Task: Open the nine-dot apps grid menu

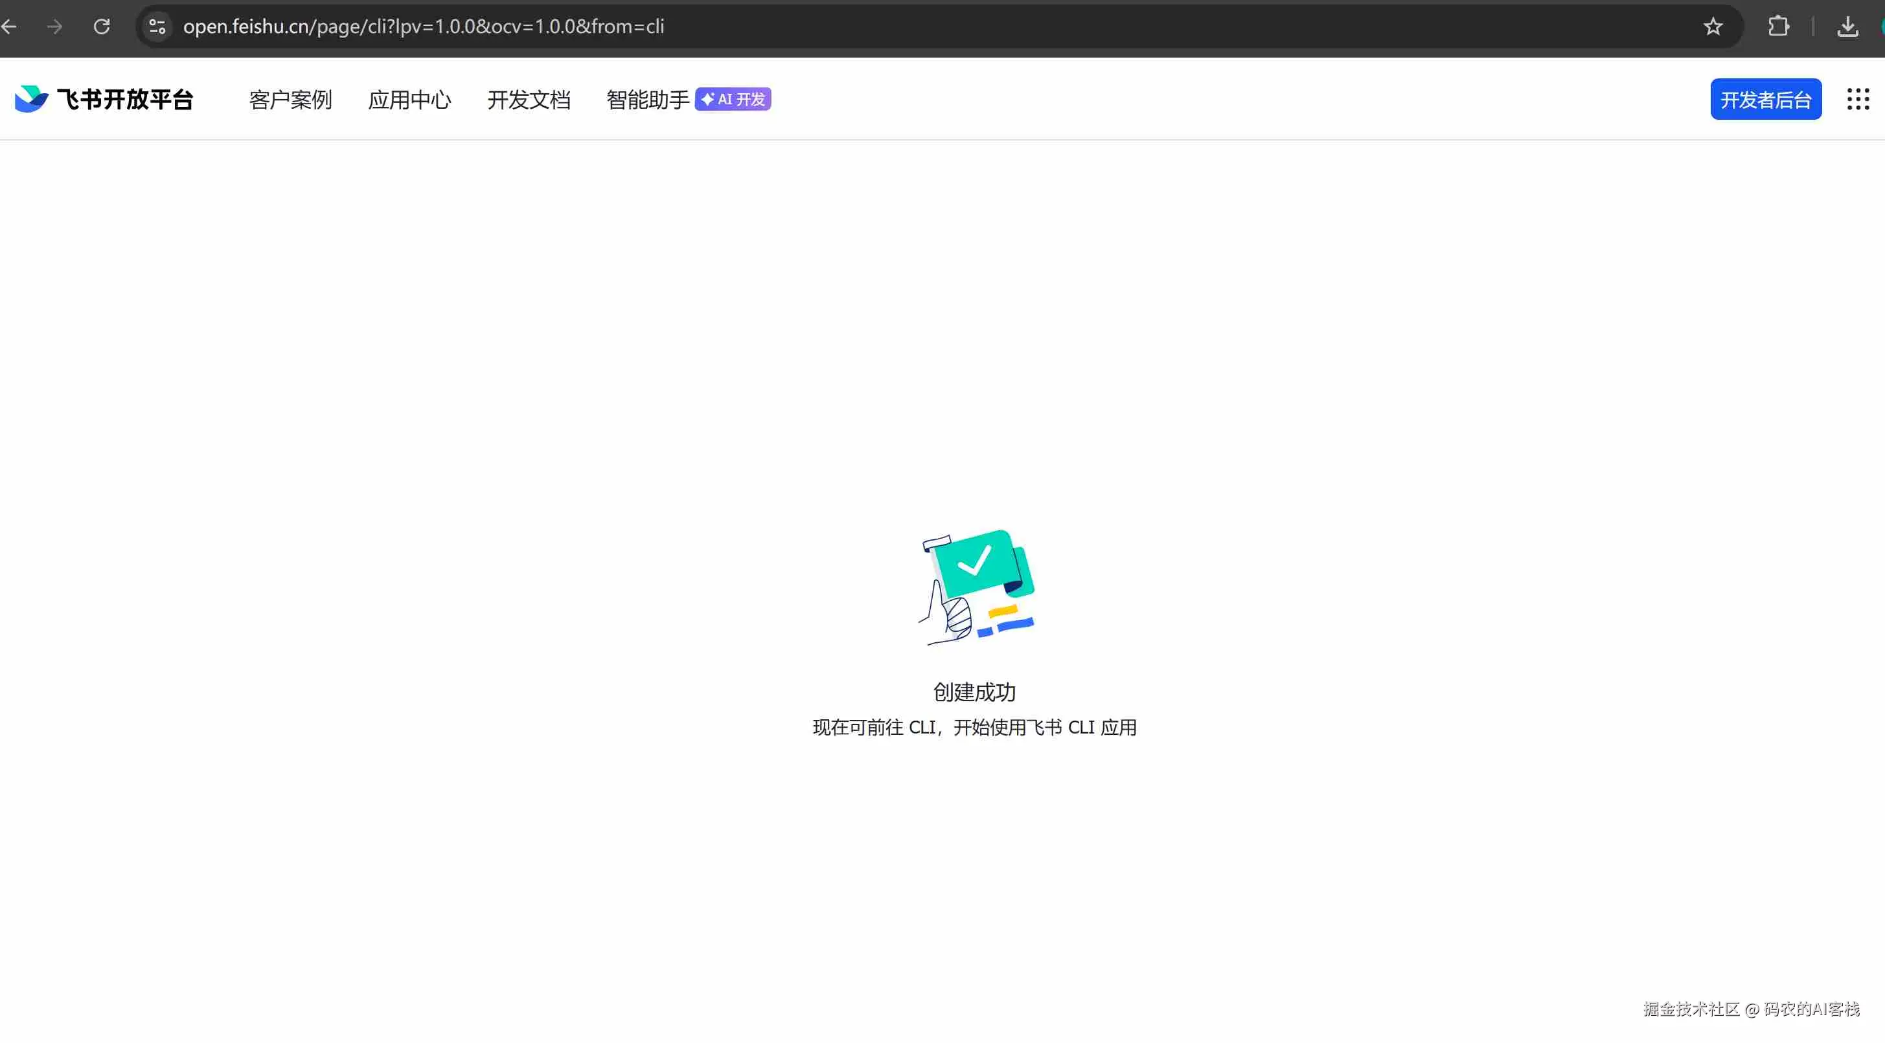Action: click(x=1858, y=99)
